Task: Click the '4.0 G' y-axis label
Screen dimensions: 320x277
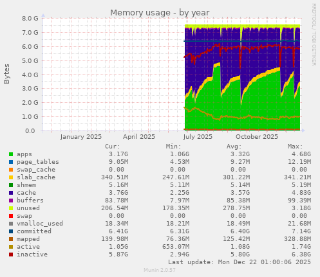Action: 30,75
